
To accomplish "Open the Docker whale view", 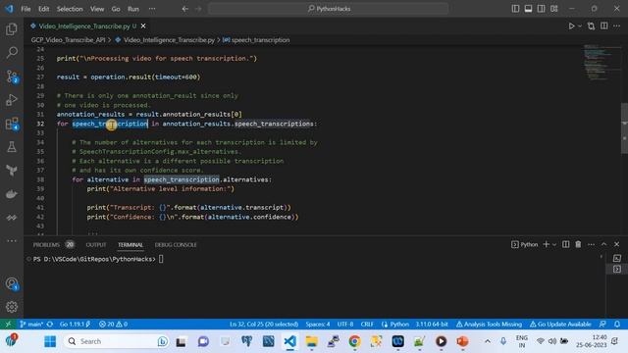I will pyautogui.click(x=12, y=194).
